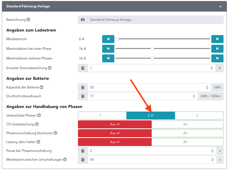The image size is (229, 171).
Task: Click the Pause bei Phasenumschaltung input field
Action: point(149,151)
